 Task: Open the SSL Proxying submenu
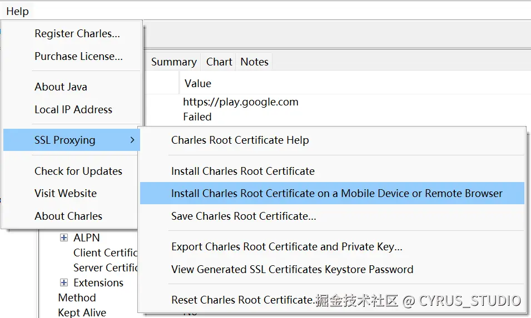click(72, 140)
